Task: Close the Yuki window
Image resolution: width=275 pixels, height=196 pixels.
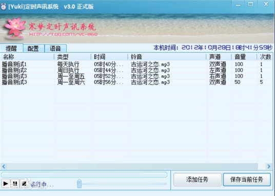Action: (x=266, y=4)
